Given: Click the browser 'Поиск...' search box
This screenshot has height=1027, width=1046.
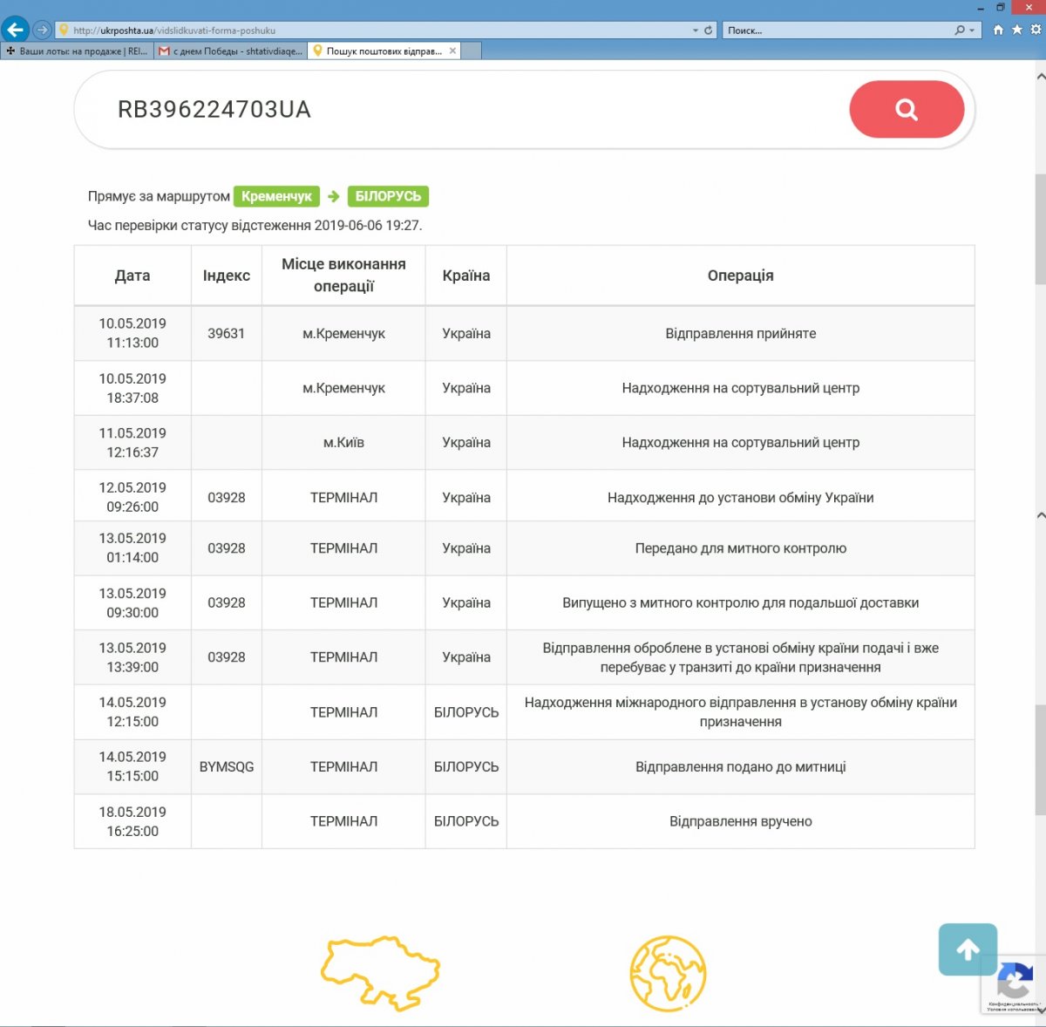Looking at the screenshot, I should coord(837,31).
